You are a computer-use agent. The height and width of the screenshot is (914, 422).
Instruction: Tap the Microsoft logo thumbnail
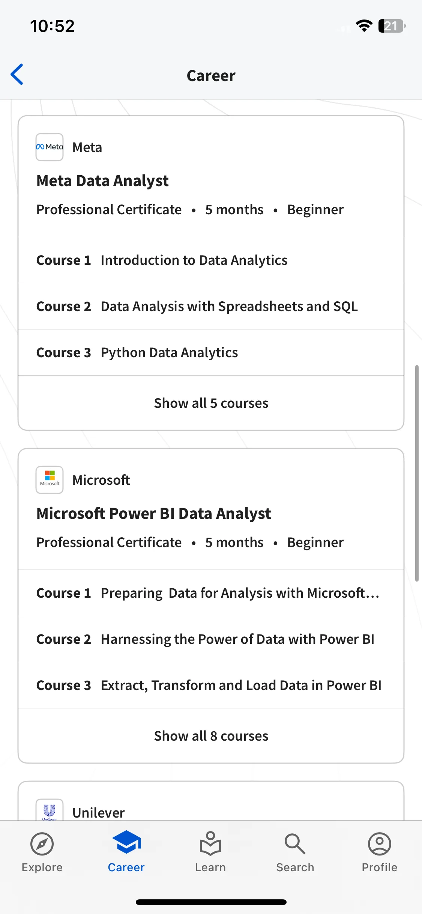click(50, 480)
